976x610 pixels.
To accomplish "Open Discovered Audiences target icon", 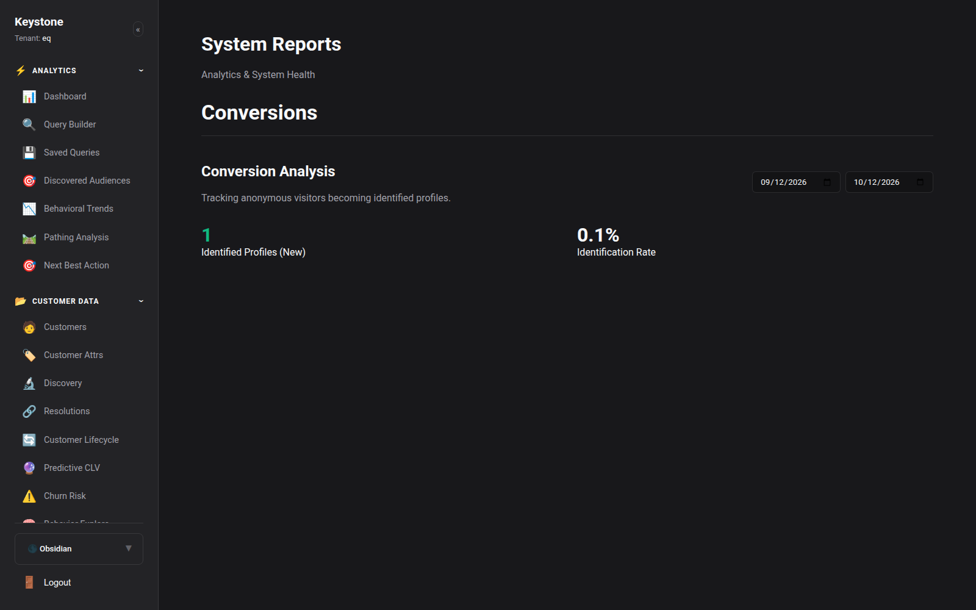I will click(29, 181).
